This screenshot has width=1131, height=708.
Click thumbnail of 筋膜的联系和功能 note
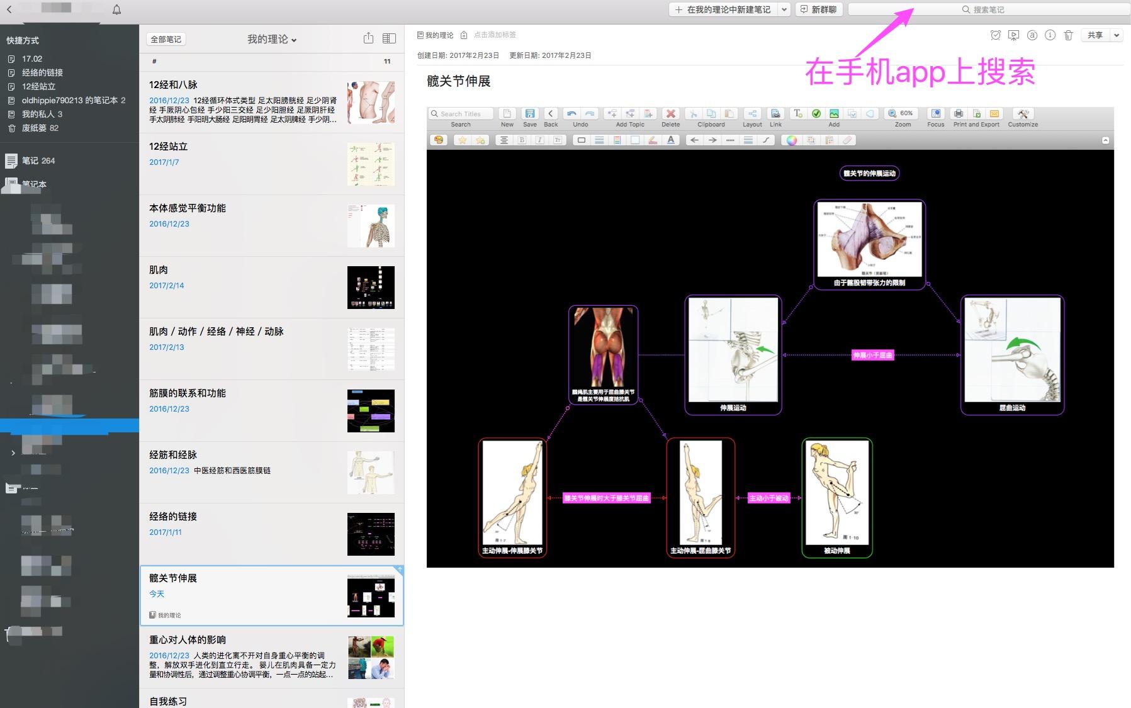[371, 410]
